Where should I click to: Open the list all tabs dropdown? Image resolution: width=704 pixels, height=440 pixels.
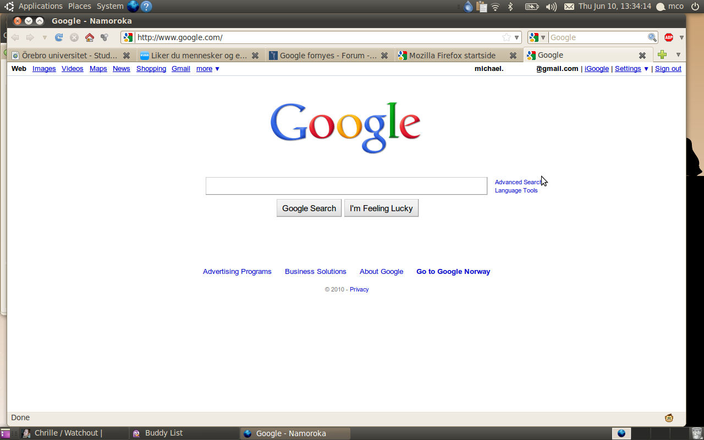pyautogui.click(x=678, y=55)
